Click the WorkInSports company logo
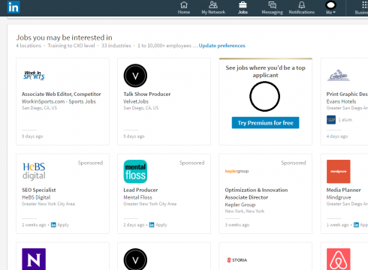The width and height of the screenshot is (368, 270). (34, 75)
